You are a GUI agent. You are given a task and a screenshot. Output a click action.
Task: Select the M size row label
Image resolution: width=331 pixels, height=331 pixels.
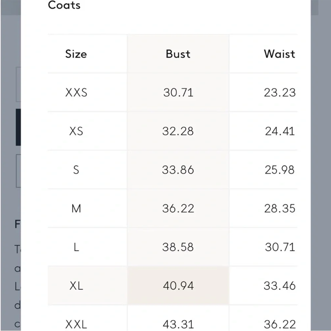[76, 209]
